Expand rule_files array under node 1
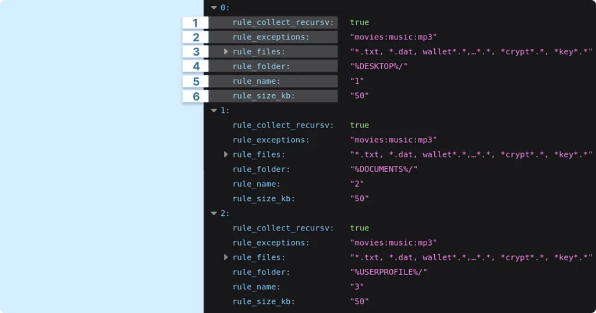596x313 pixels. pyautogui.click(x=226, y=155)
